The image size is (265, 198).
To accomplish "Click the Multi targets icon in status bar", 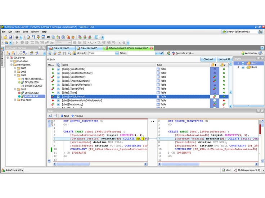I will [236, 170].
